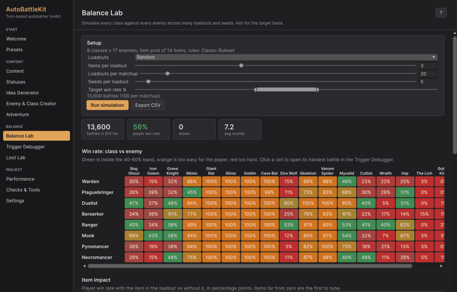Click the Target win rate range bar
457x292 pixels.
point(286,89)
